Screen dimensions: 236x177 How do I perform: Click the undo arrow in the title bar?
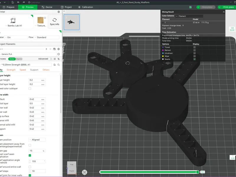(x=18, y=2)
